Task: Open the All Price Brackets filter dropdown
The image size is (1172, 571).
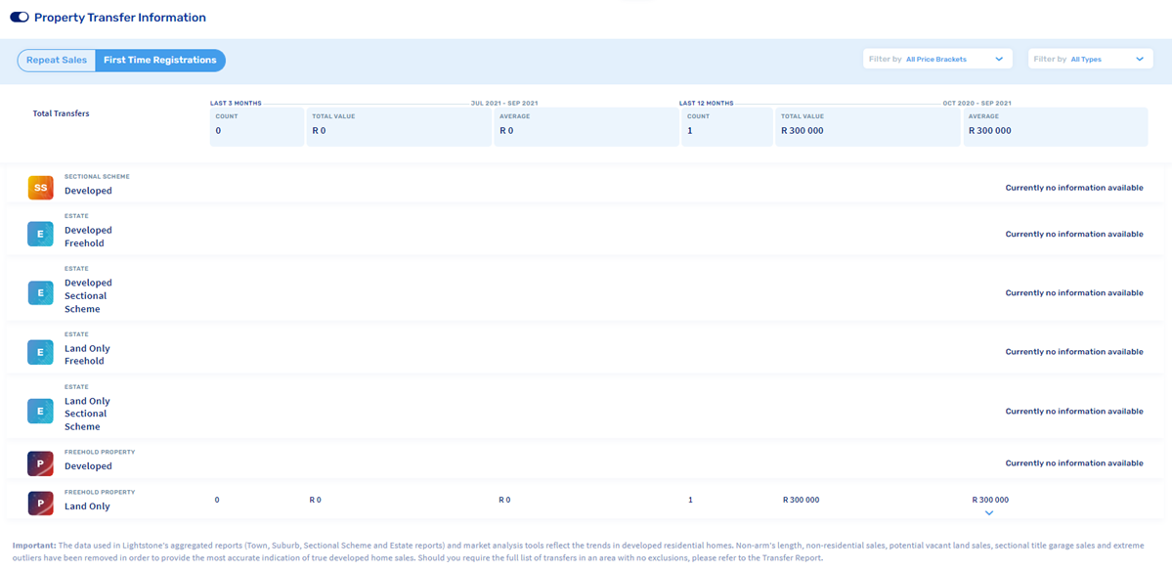Action: pos(937,60)
